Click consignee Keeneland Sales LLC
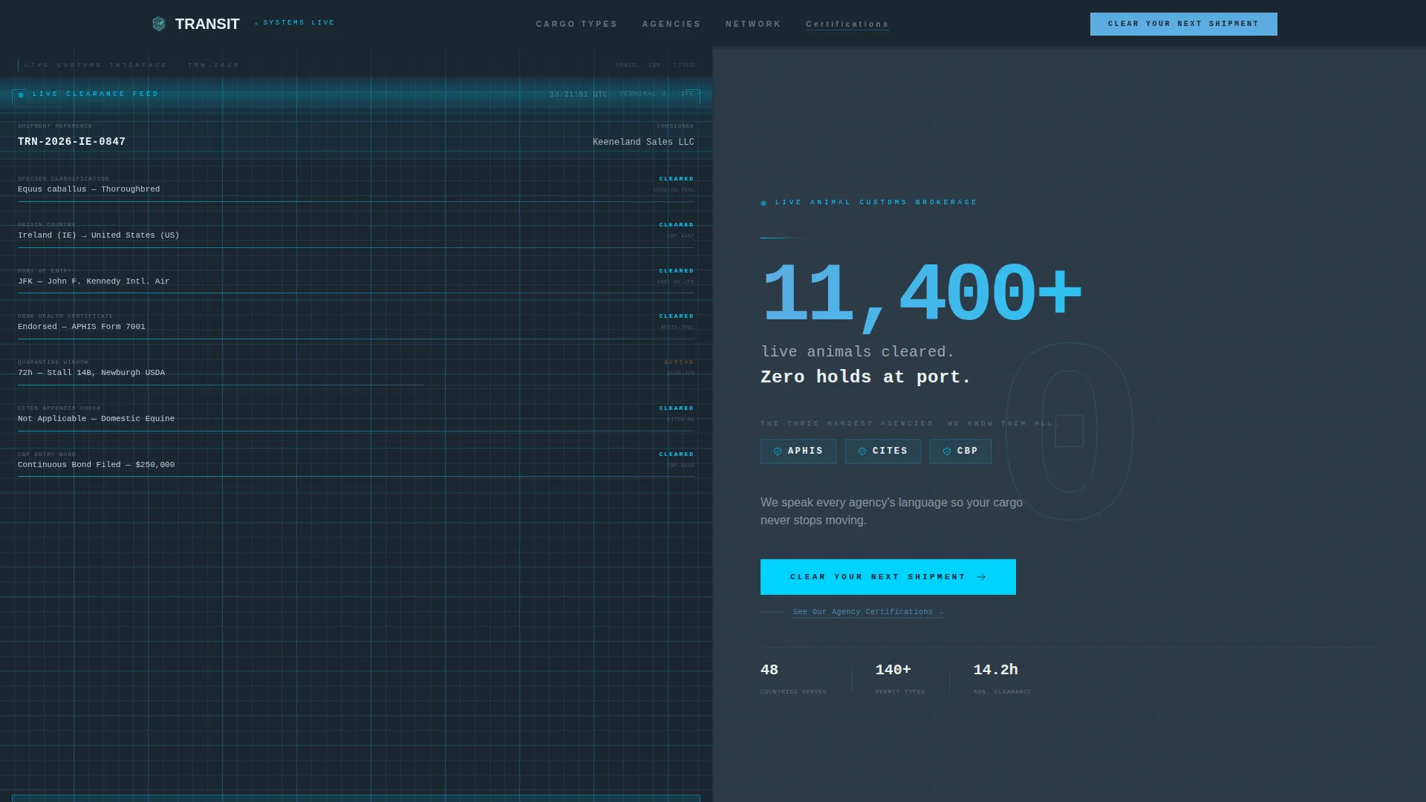 643,142
